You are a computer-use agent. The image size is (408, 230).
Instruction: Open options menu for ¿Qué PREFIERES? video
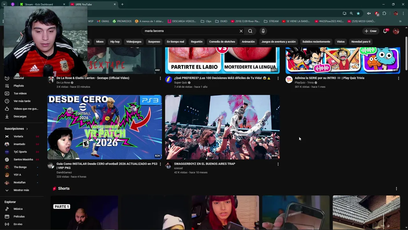pos(278,78)
